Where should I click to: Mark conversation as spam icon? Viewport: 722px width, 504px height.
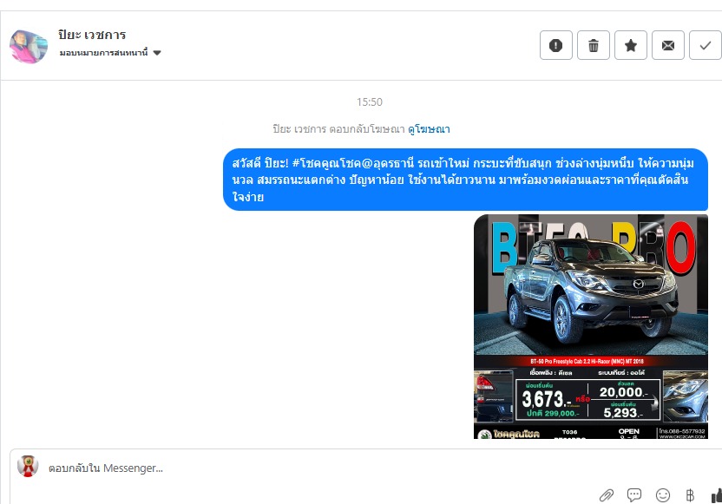tap(555, 45)
